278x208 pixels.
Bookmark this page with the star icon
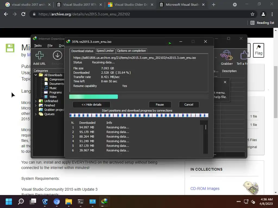tap(252, 14)
